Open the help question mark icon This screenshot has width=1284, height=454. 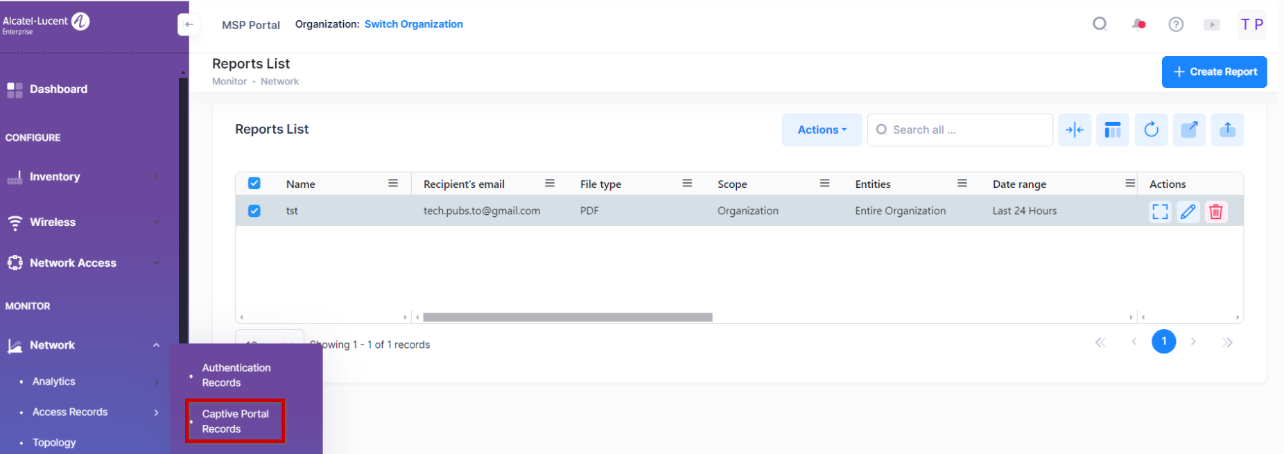(1176, 24)
